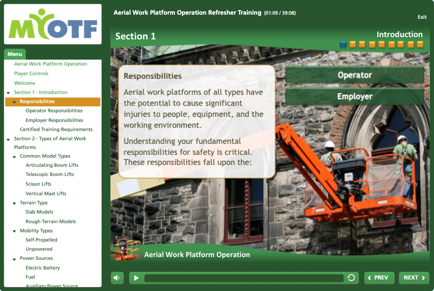Open the Welcome menu item
The image size is (434, 291).
24,83
